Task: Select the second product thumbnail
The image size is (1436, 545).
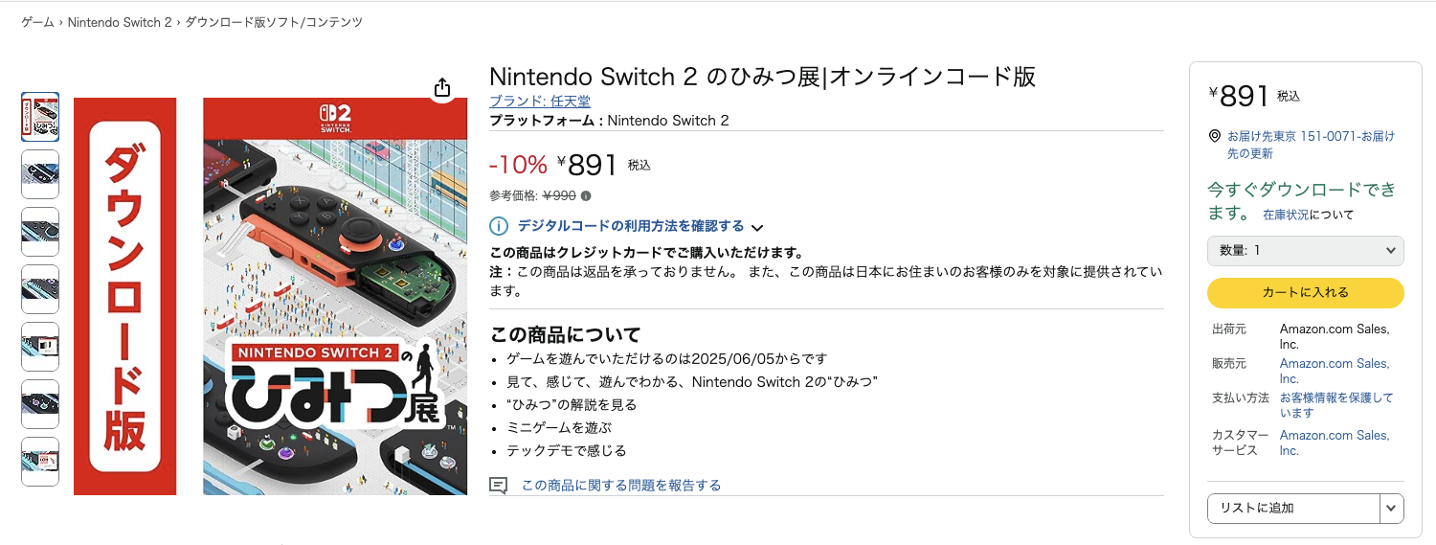Action: point(40,174)
